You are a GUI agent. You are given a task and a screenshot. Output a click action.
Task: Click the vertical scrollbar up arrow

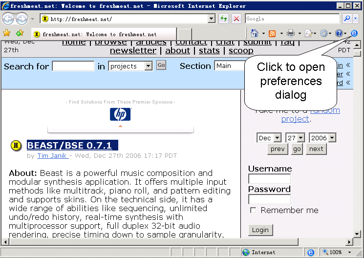click(x=357, y=45)
